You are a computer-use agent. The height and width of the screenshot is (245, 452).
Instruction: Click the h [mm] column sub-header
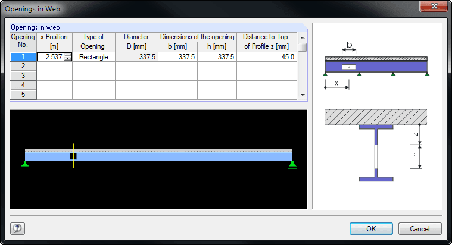(217, 46)
